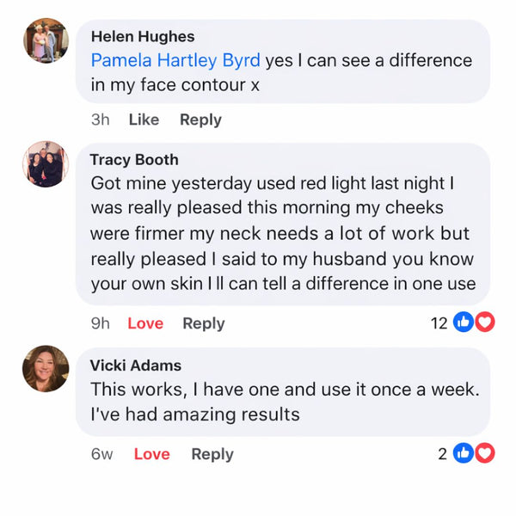Click the red heart reaction on Tracy Booth's comment
516x516 pixels.
point(485,322)
